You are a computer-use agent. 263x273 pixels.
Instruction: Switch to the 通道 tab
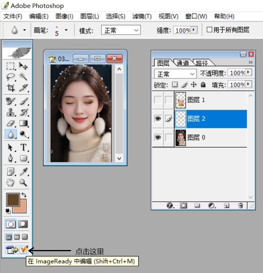(182, 63)
